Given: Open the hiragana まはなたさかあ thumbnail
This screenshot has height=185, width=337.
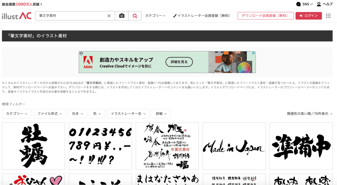Looking at the screenshot, I should pos(167,179).
